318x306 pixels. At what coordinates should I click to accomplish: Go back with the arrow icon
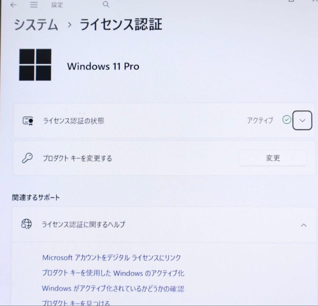pos(13,5)
